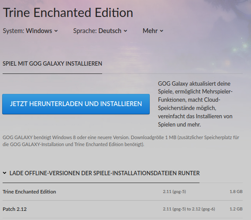Open the Sprache: Deutsch language dropdown
The height and width of the screenshot is (220, 251).
[100, 31]
